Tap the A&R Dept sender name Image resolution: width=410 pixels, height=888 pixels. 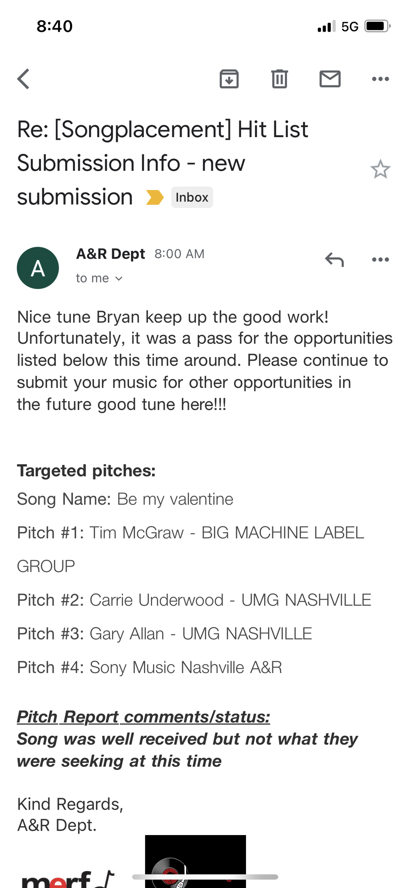(x=111, y=254)
